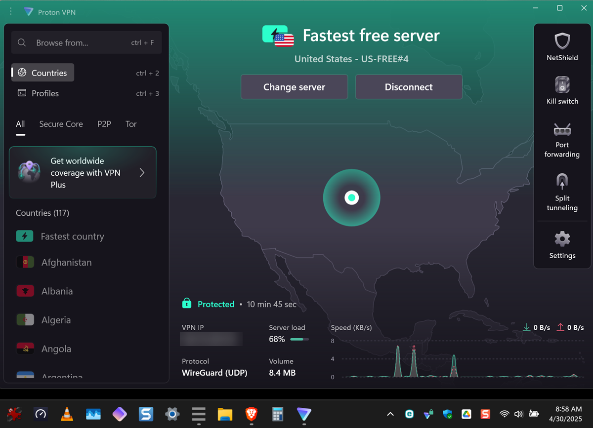Click Proton VPN taskbar icon

303,414
